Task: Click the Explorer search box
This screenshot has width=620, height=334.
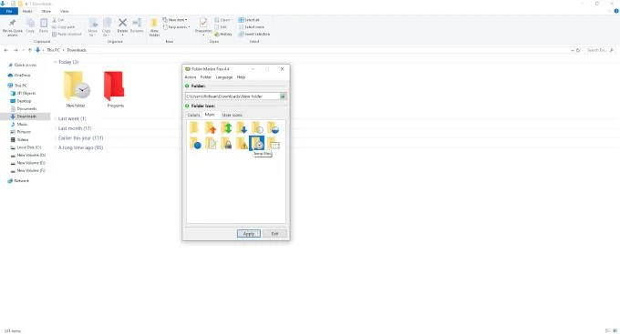Action: 600,50
